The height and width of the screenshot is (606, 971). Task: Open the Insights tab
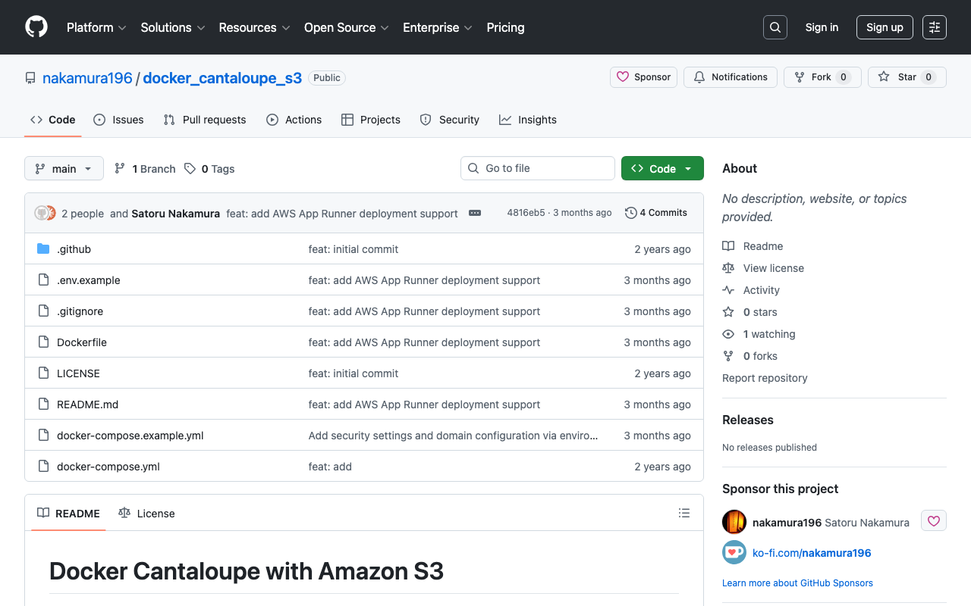(528, 120)
